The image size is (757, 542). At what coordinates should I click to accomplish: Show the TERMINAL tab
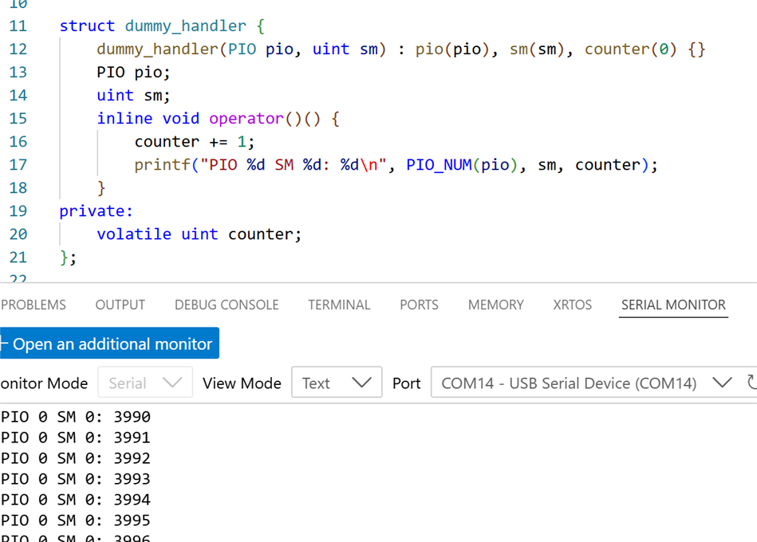pos(339,304)
